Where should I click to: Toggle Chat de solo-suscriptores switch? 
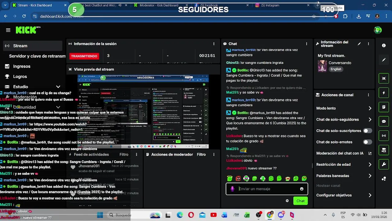pos(367,131)
